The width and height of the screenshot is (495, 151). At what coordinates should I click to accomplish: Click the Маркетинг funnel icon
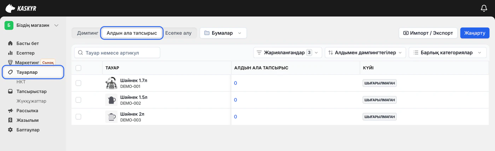[10, 62]
